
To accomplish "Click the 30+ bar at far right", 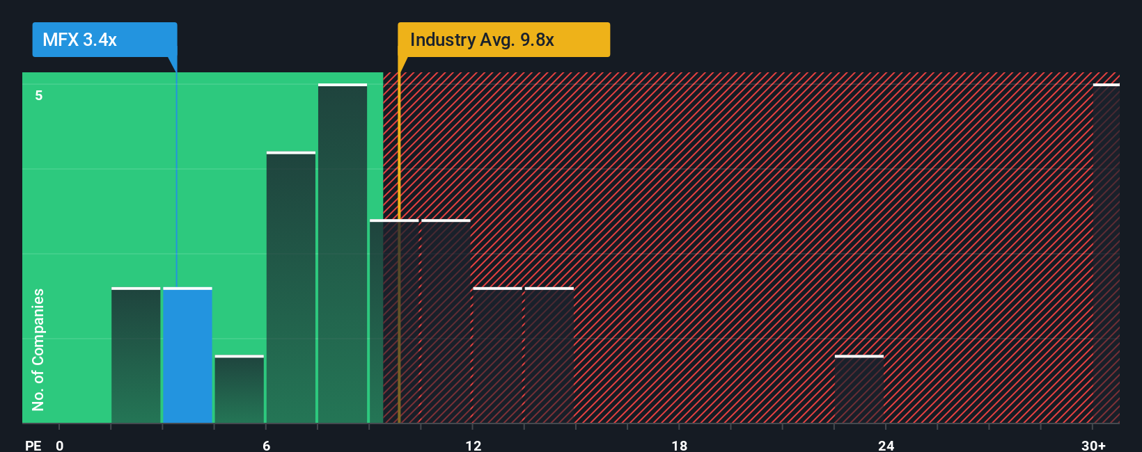I will (1106, 253).
